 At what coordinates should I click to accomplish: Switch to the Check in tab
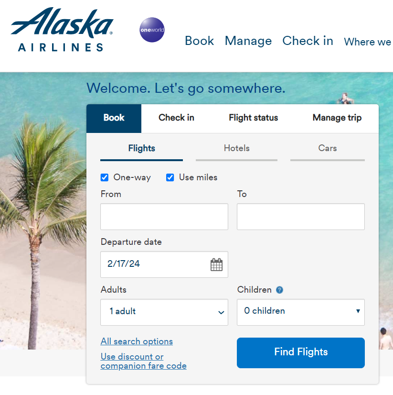point(176,118)
